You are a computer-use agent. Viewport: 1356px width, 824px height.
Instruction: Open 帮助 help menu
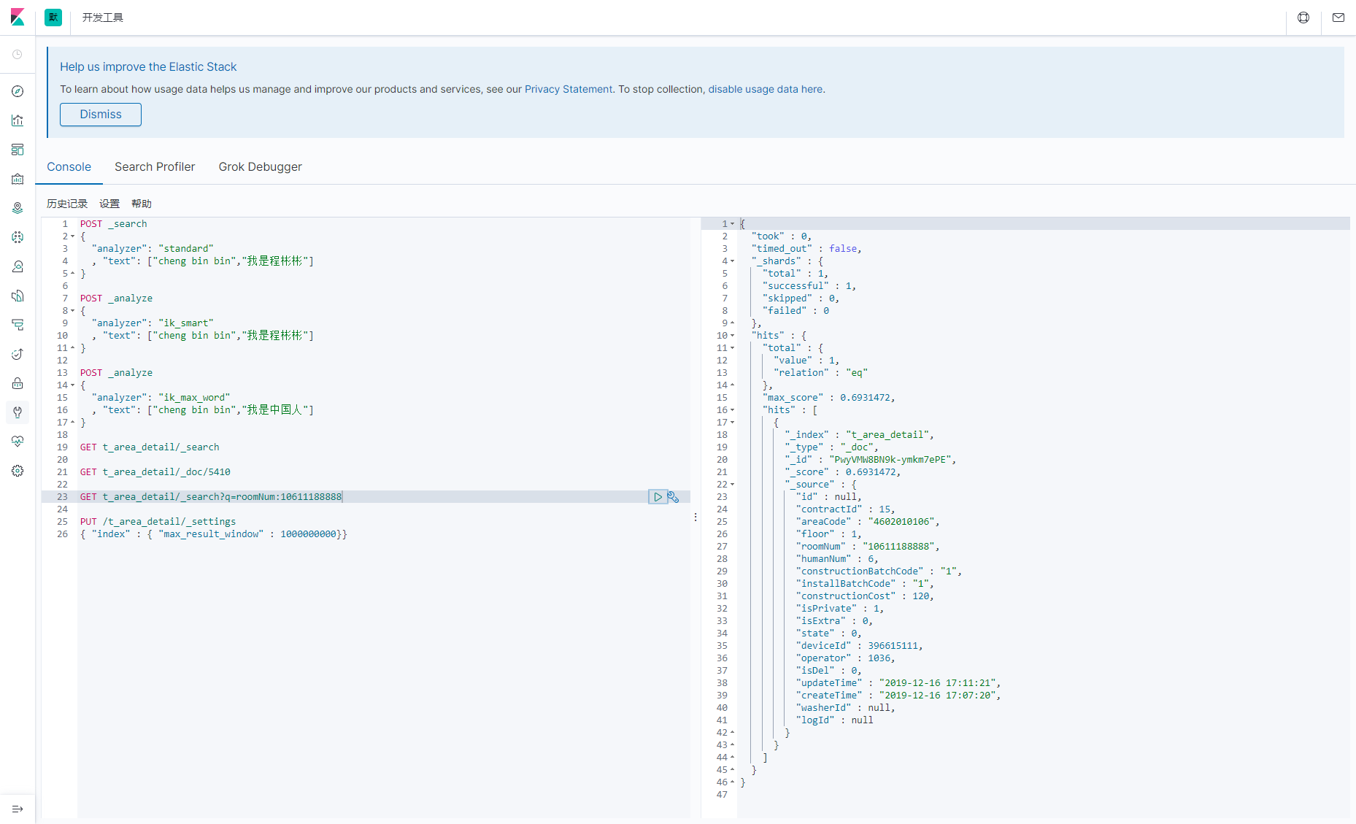(142, 204)
